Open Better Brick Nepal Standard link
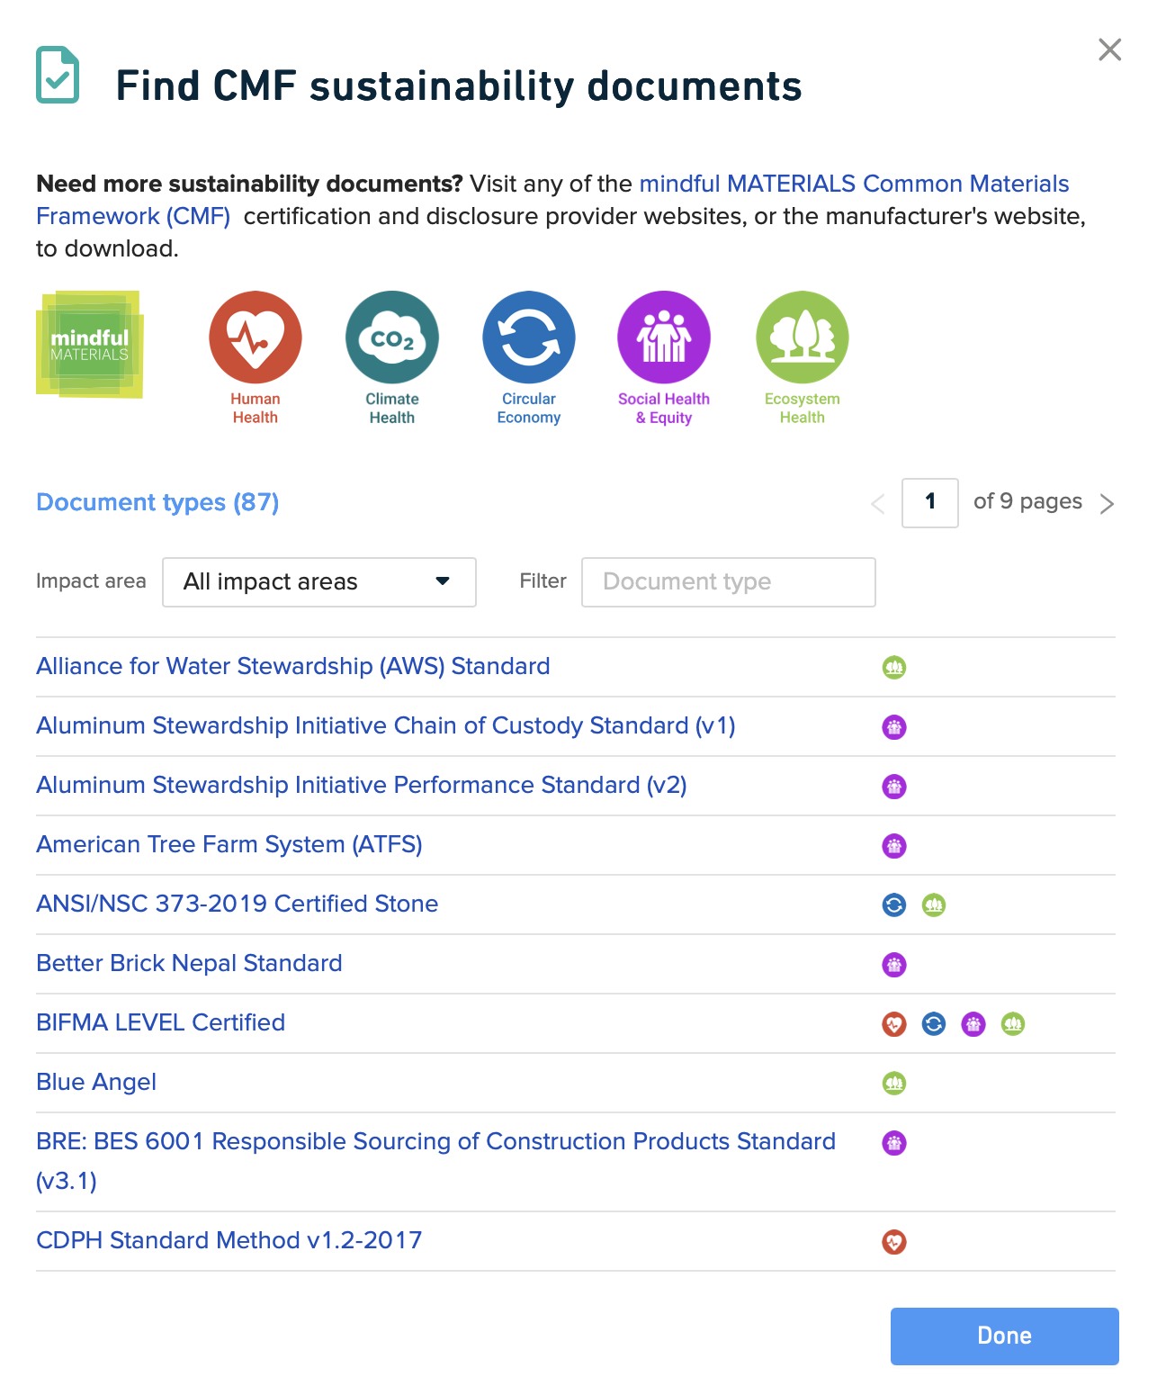This screenshot has width=1157, height=1395. click(x=189, y=963)
